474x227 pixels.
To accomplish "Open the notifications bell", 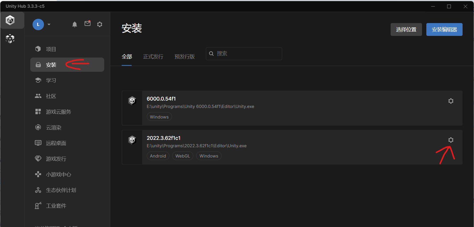I will click(75, 24).
